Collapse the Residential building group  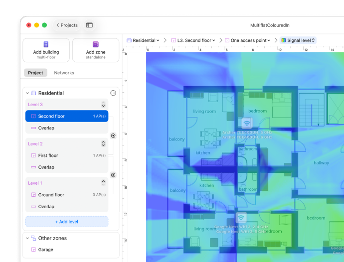tap(27, 93)
